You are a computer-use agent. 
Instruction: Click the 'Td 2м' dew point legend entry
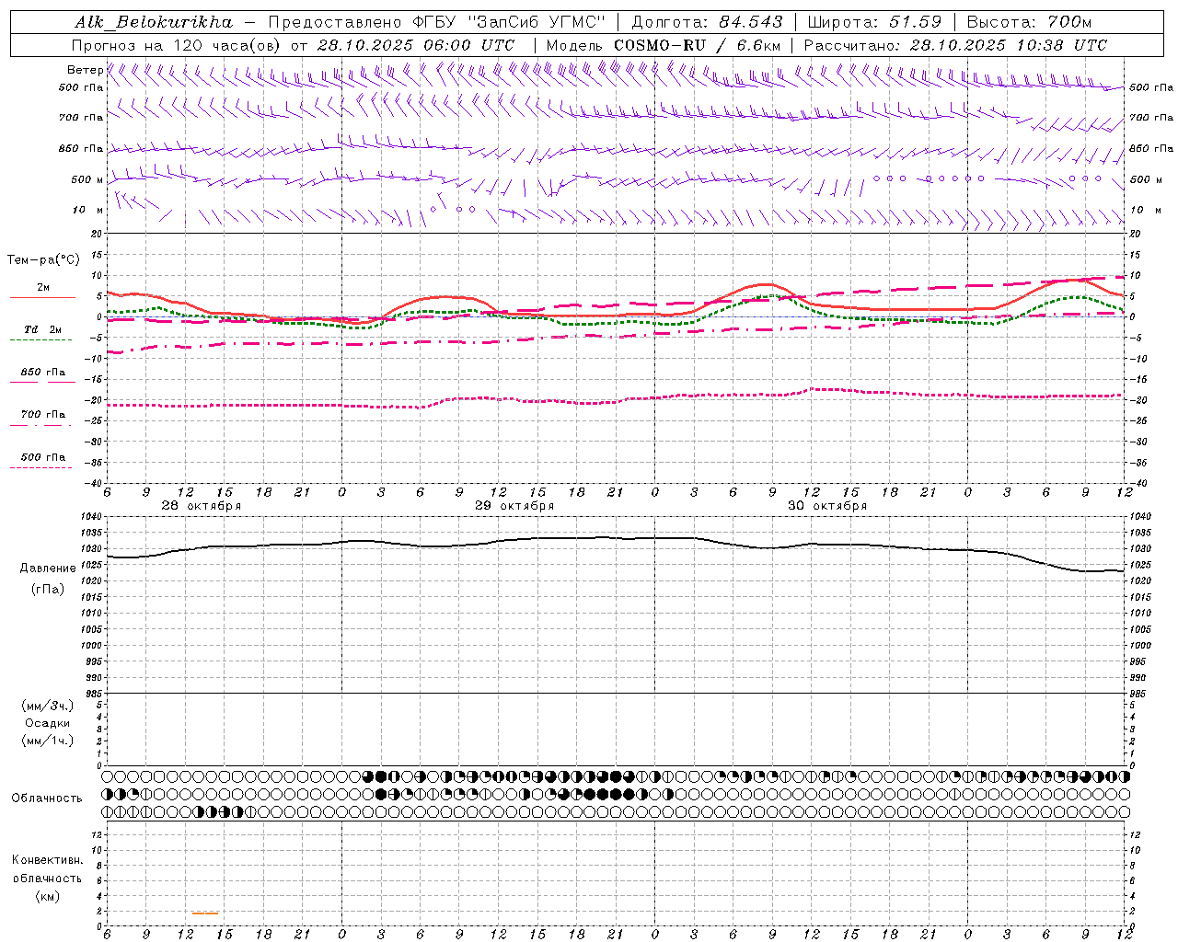click(43, 329)
